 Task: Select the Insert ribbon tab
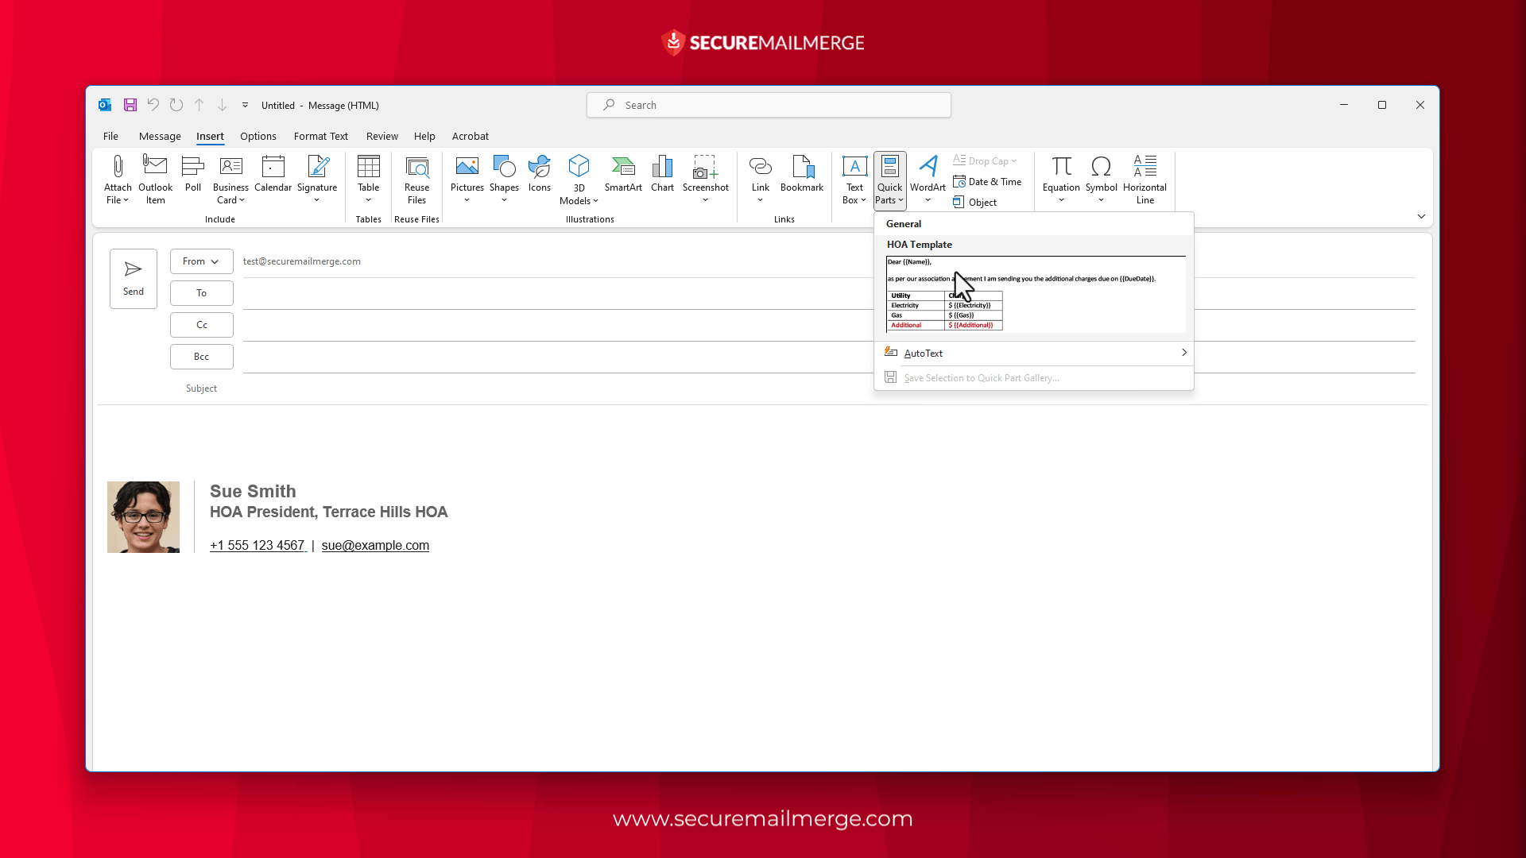pos(210,136)
